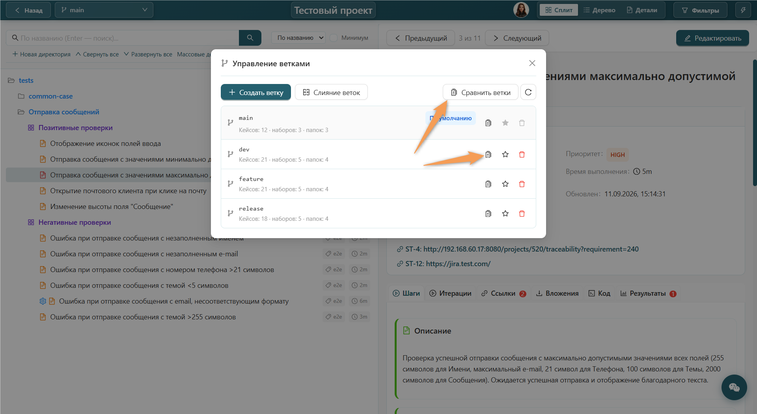This screenshot has height=414, width=757.
Task: Star the dev branch as default
Action: (x=505, y=155)
